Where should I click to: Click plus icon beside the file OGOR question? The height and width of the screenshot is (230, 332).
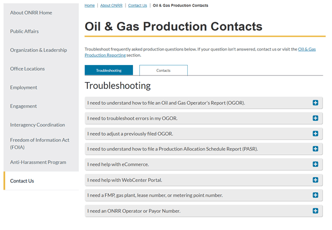point(315,103)
